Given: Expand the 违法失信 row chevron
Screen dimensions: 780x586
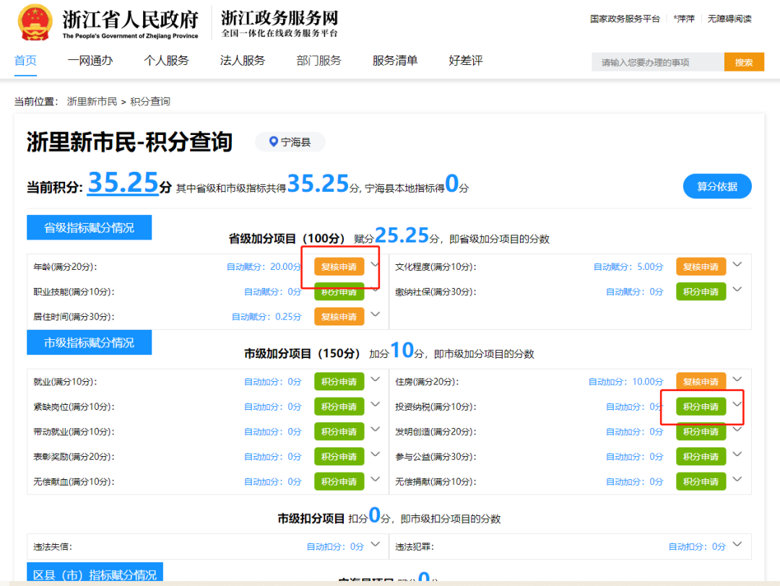Looking at the screenshot, I should (x=375, y=545).
